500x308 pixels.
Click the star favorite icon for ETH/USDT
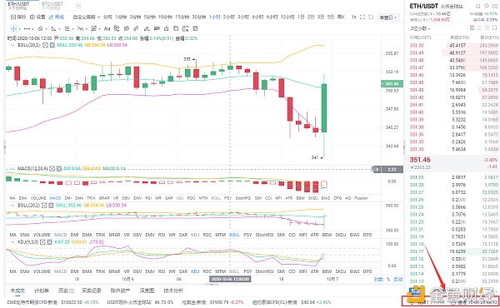pyautogui.click(x=487, y=6)
